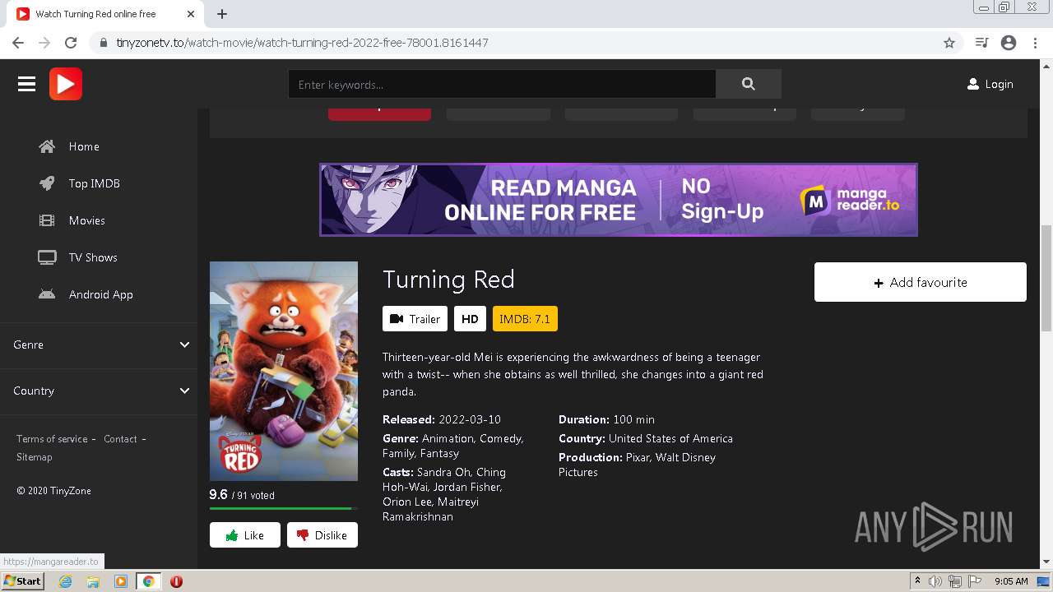1053x592 pixels.
Task: Open the Chrome profile avatar icon
Action: tap(1009, 43)
